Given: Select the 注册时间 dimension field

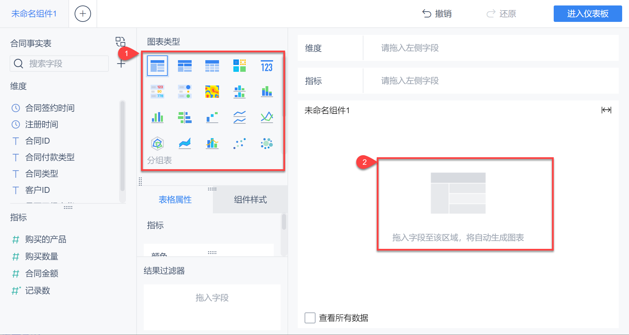Looking at the screenshot, I should click(42, 124).
